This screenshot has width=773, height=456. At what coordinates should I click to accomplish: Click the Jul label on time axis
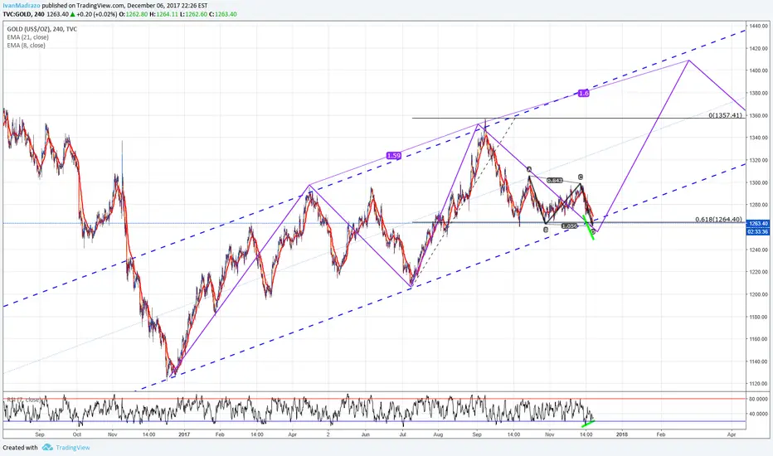click(x=403, y=434)
